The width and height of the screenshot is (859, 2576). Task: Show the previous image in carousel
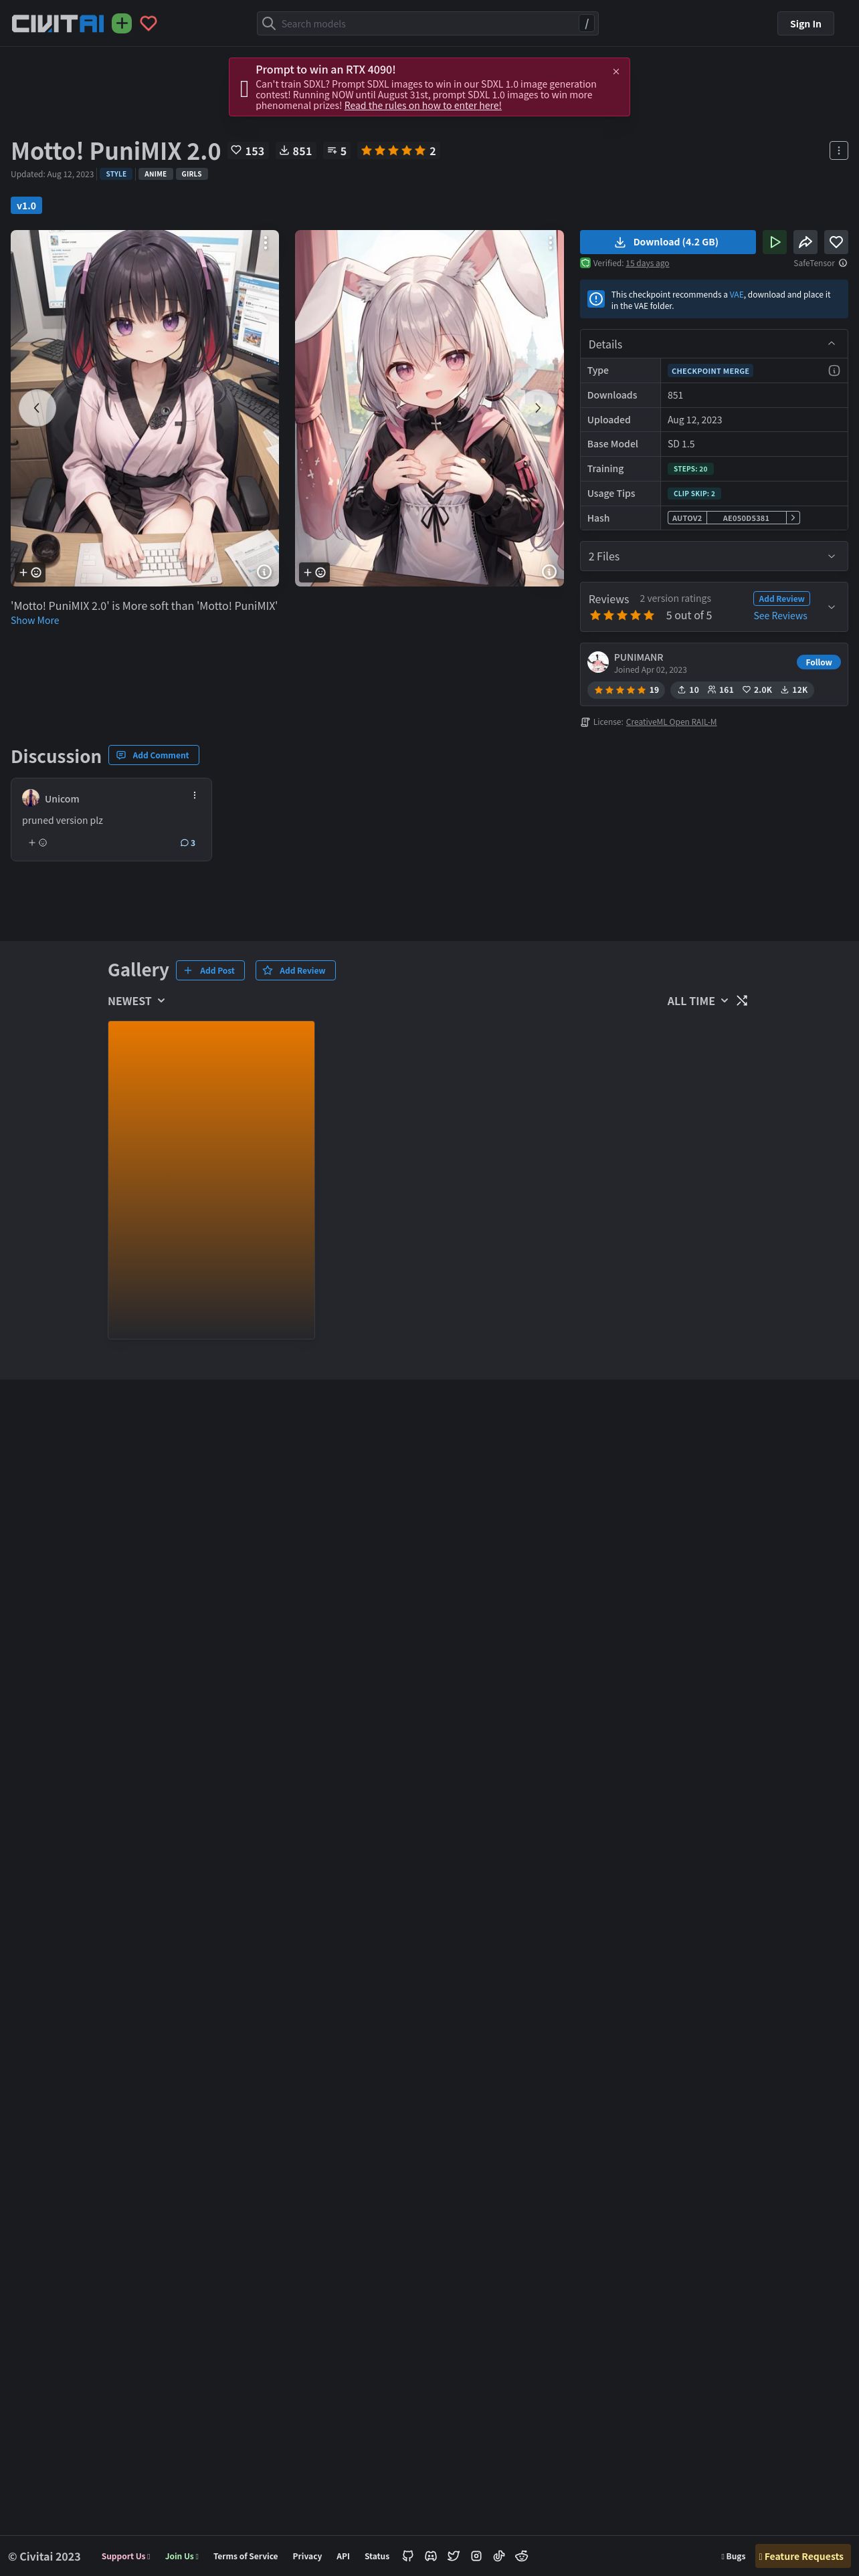point(37,408)
